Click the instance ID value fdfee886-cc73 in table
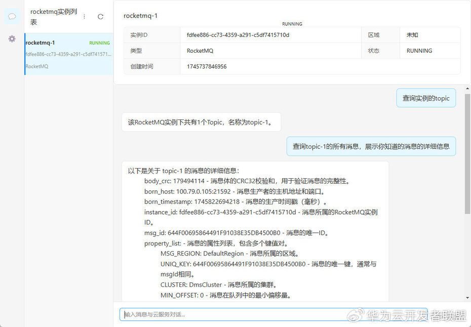The image size is (471, 327). click(238, 35)
